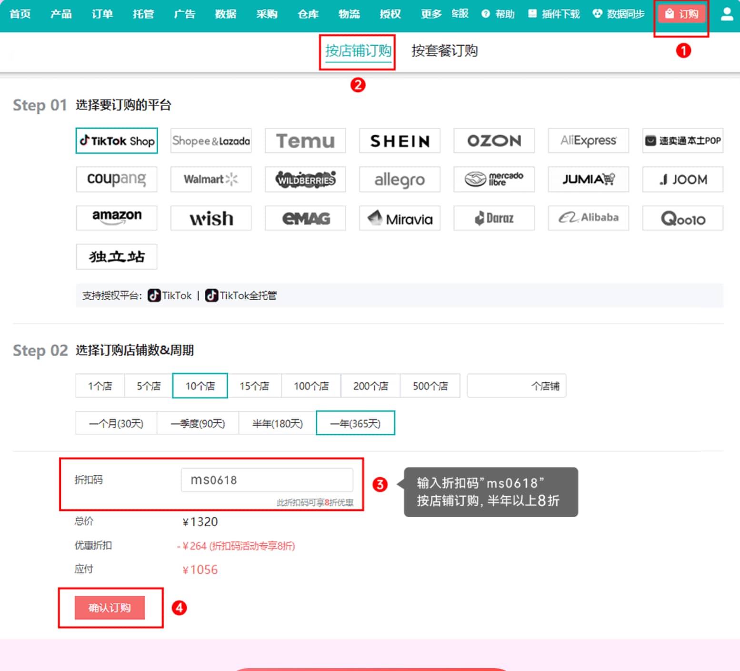The image size is (740, 671).
Task: Pick the Walmart platform logo
Action: tap(211, 179)
